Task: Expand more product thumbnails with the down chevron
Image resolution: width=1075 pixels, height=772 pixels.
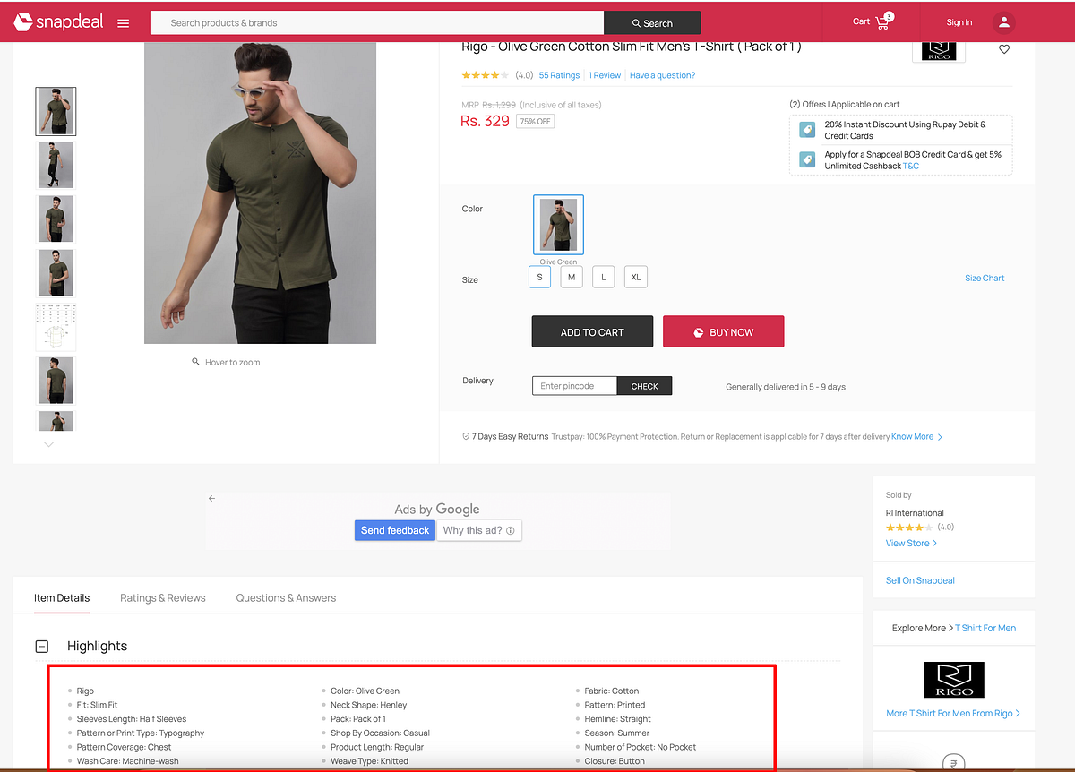Action: (48, 443)
